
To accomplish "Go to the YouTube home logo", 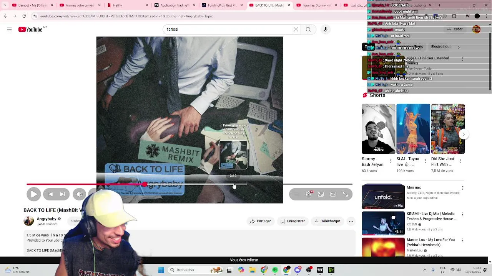I will [30, 30].
